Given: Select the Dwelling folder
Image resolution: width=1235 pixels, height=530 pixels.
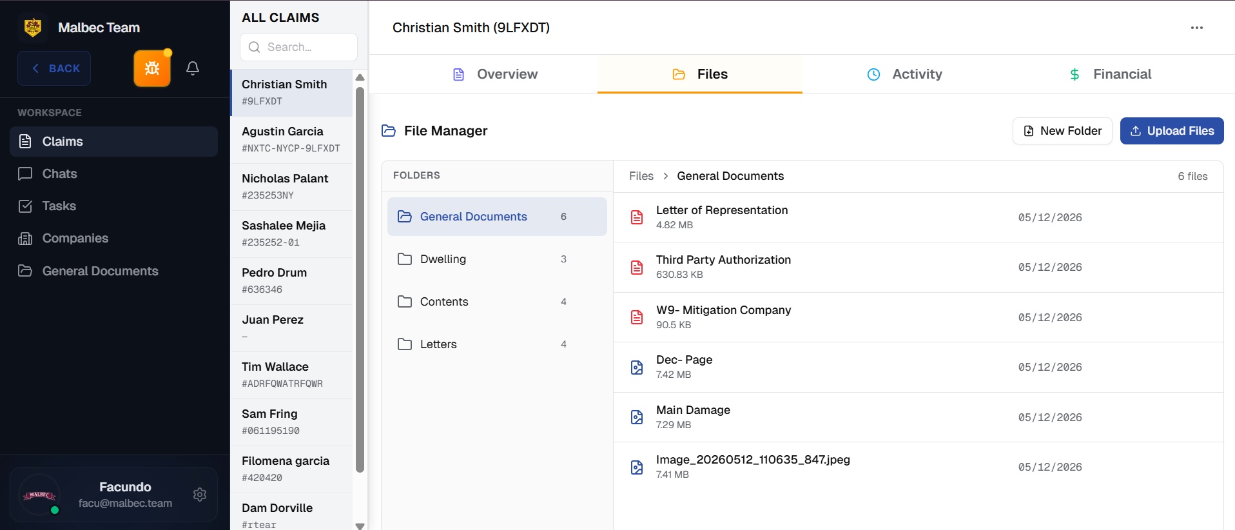Looking at the screenshot, I should click(497, 259).
